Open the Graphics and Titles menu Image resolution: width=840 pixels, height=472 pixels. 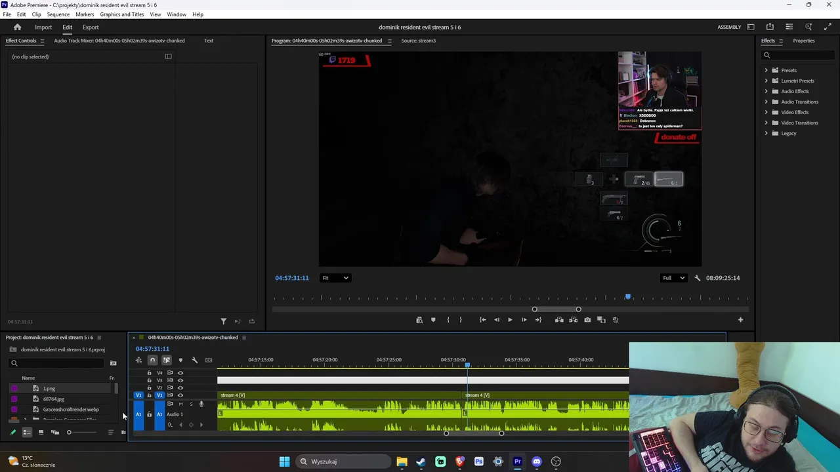tap(122, 14)
